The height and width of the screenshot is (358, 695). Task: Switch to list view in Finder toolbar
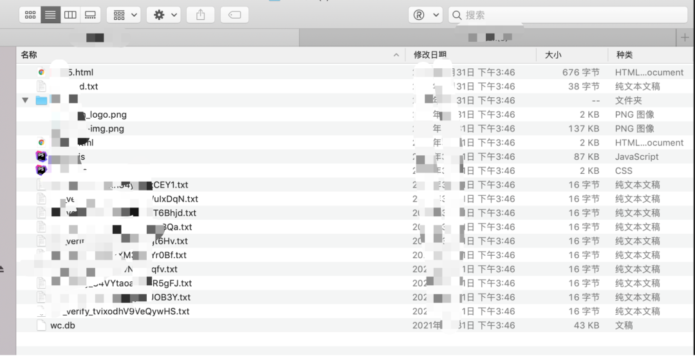point(50,15)
